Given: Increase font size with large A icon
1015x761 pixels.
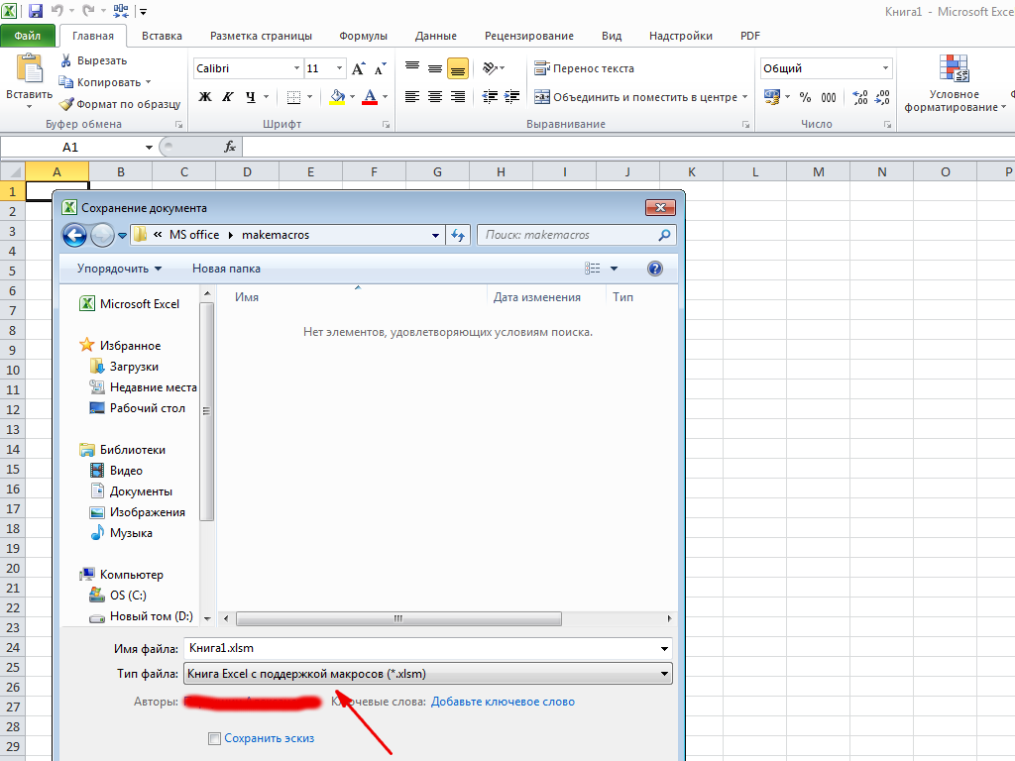Looking at the screenshot, I should click(x=358, y=68).
